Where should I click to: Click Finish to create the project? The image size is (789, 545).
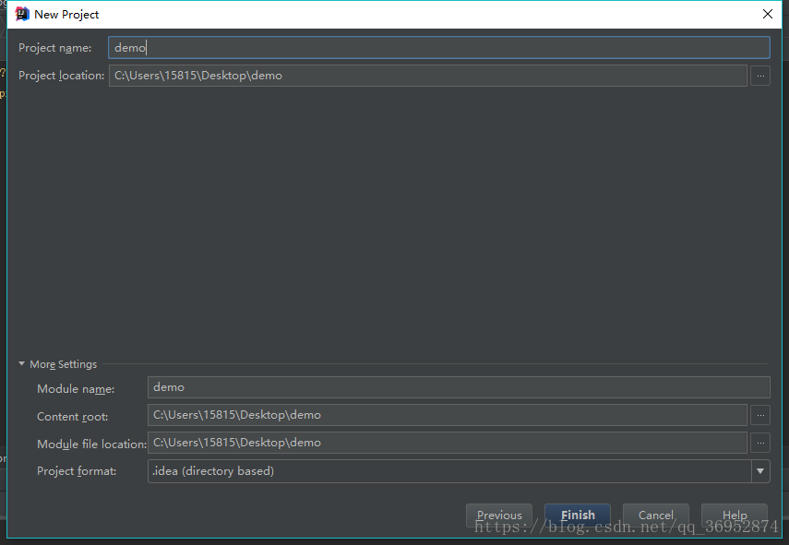578,515
